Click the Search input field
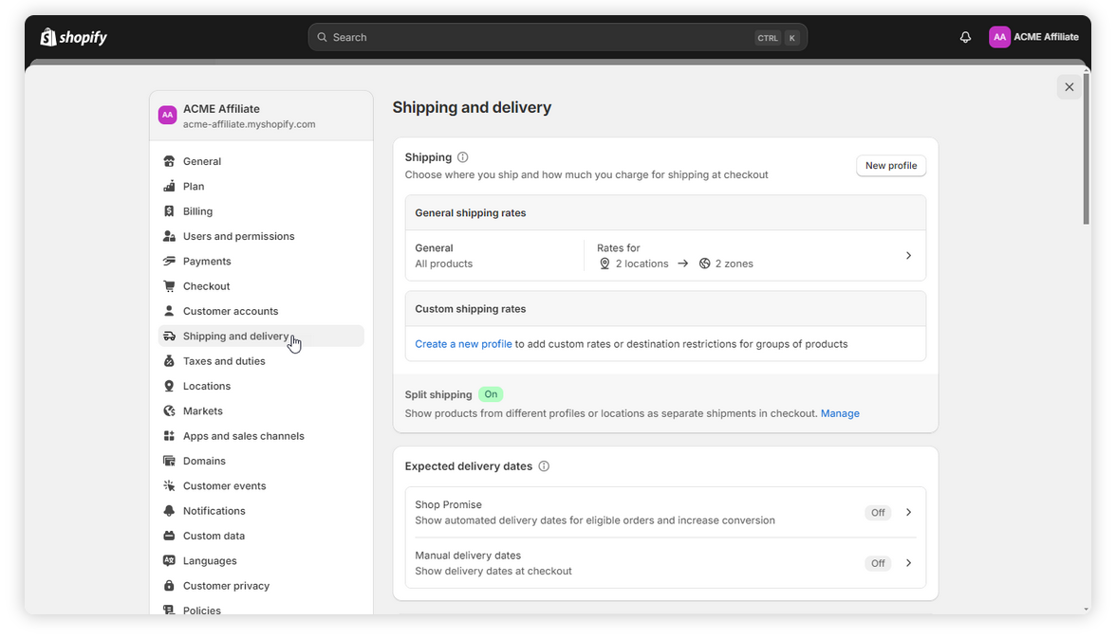This screenshot has height=638, width=1116. (541, 37)
